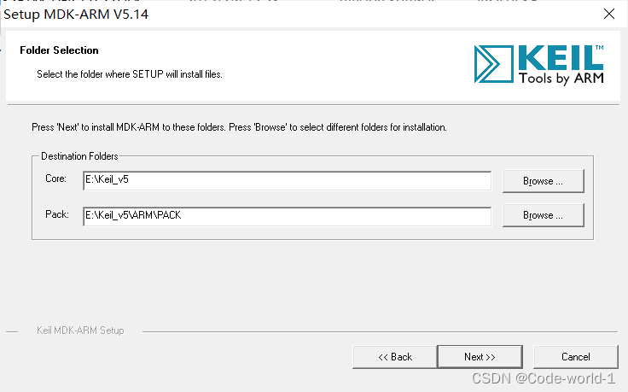
Task: Click the 'Core:' label
Action: point(55,178)
